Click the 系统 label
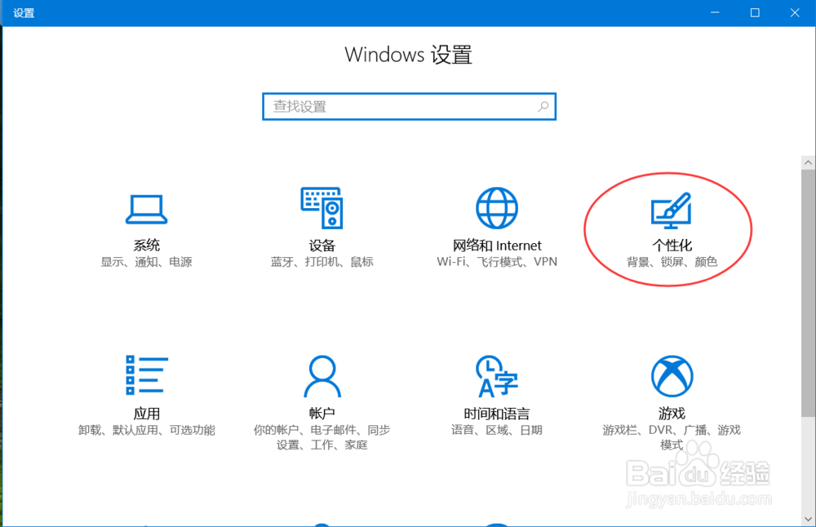816x527 pixels. click(x=146, y=245)
